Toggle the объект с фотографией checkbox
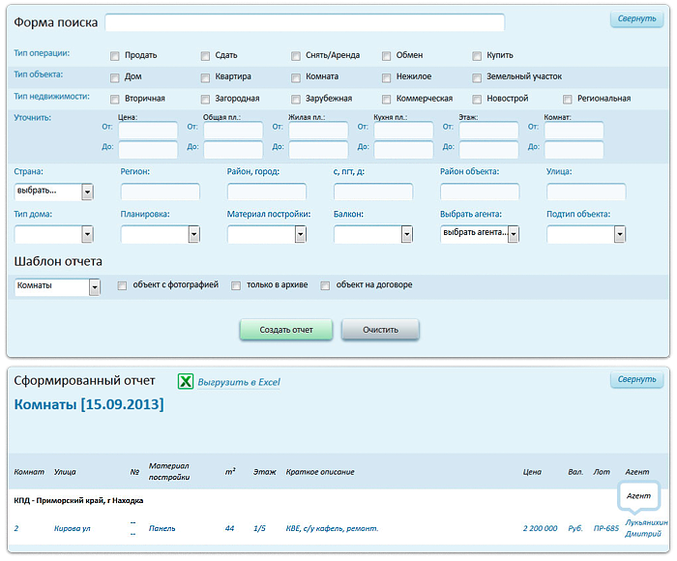The width and height of the screenshot is (677, 561). pyautogui.click(x=122, y=285)
